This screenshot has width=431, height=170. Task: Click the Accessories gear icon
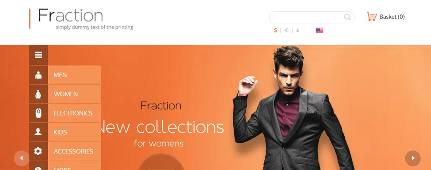click(38, 151)
